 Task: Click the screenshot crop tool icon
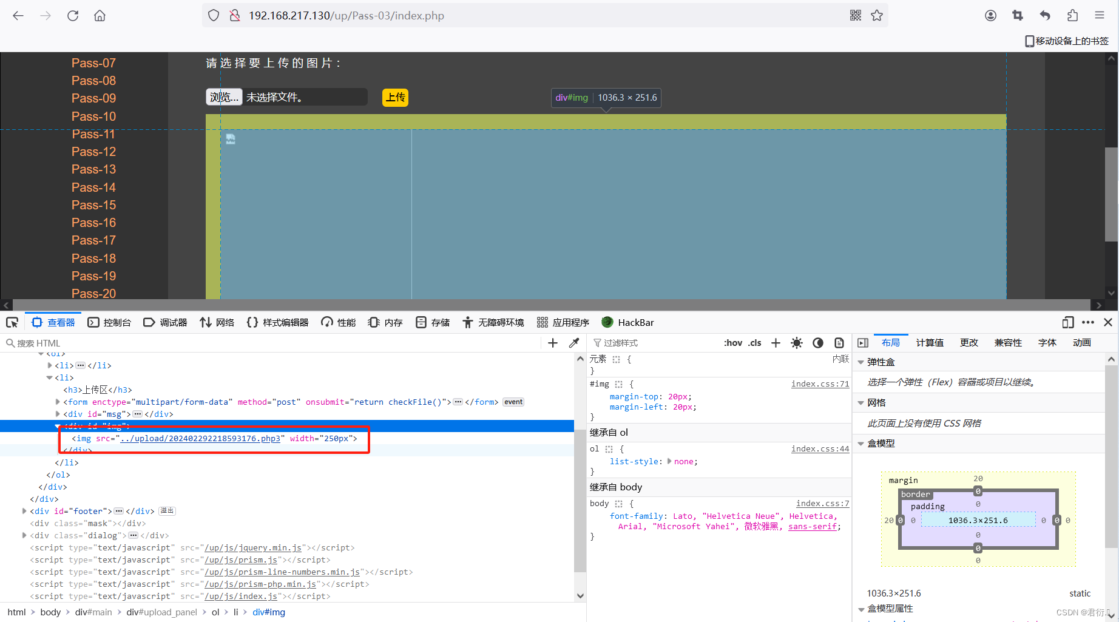1018,16
